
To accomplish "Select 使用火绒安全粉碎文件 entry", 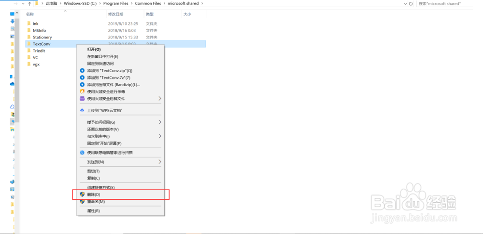I will click(121, 99).
